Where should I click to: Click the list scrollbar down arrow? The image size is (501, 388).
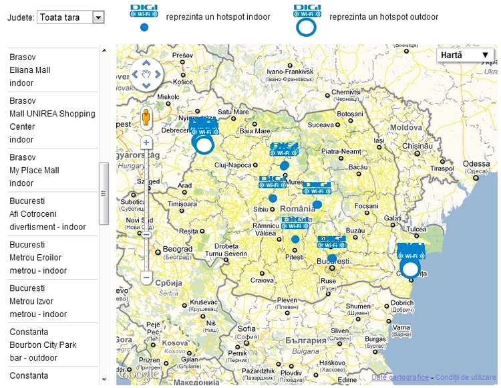pyautogui.click(x=104, y=380)
